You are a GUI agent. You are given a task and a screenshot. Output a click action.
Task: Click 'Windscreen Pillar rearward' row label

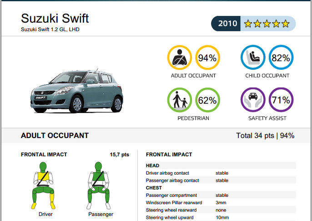pos(174,203)
